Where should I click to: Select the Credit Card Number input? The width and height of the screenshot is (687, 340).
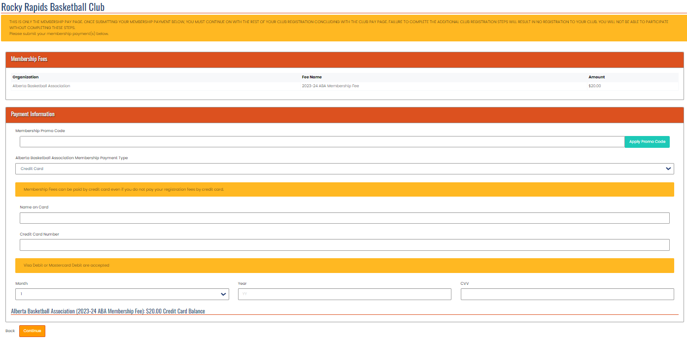[344, 245]
